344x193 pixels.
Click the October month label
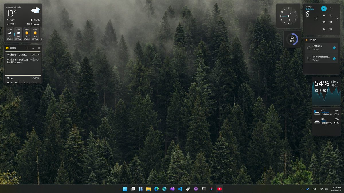pyautogui.click(x=310, y=9)
